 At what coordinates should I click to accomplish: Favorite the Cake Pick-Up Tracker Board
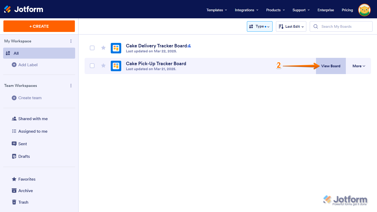click(103, 66)
